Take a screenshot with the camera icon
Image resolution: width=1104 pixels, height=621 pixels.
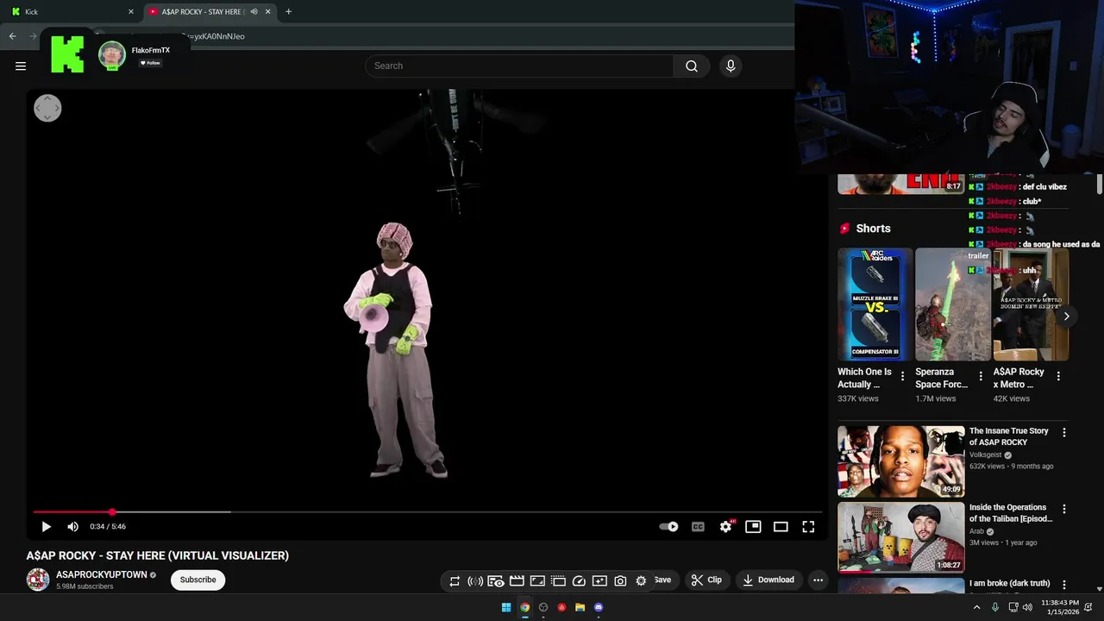coord(620,580)
